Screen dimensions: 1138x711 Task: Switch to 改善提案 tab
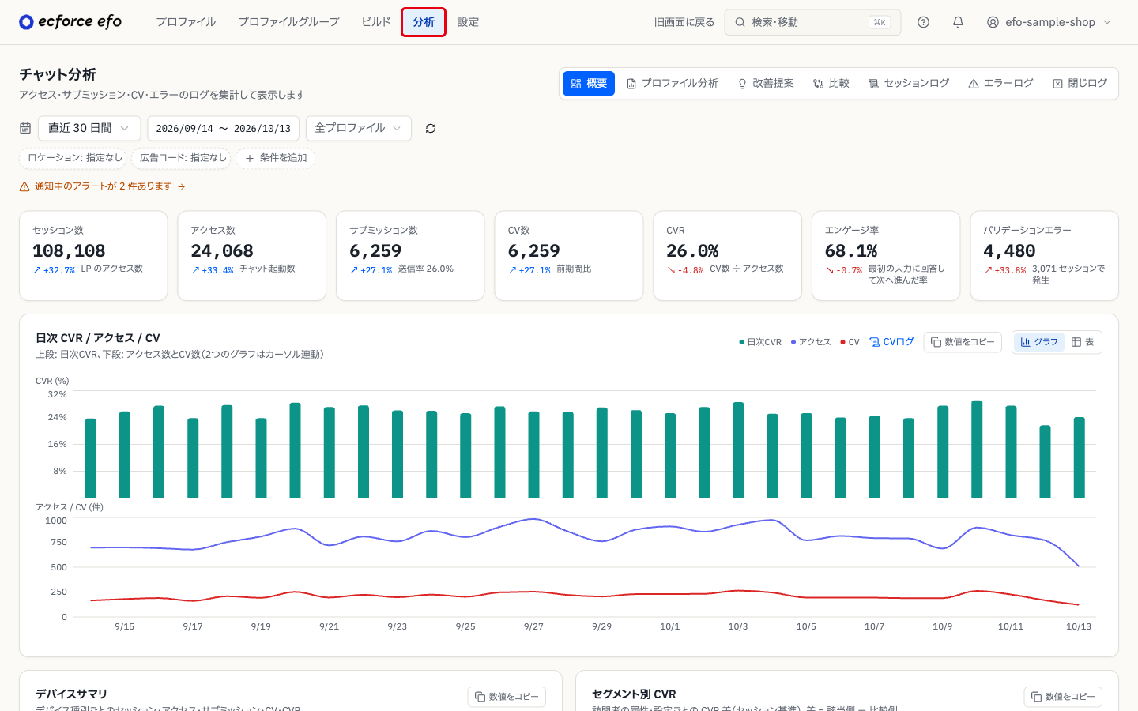click(x=766, y=83)
